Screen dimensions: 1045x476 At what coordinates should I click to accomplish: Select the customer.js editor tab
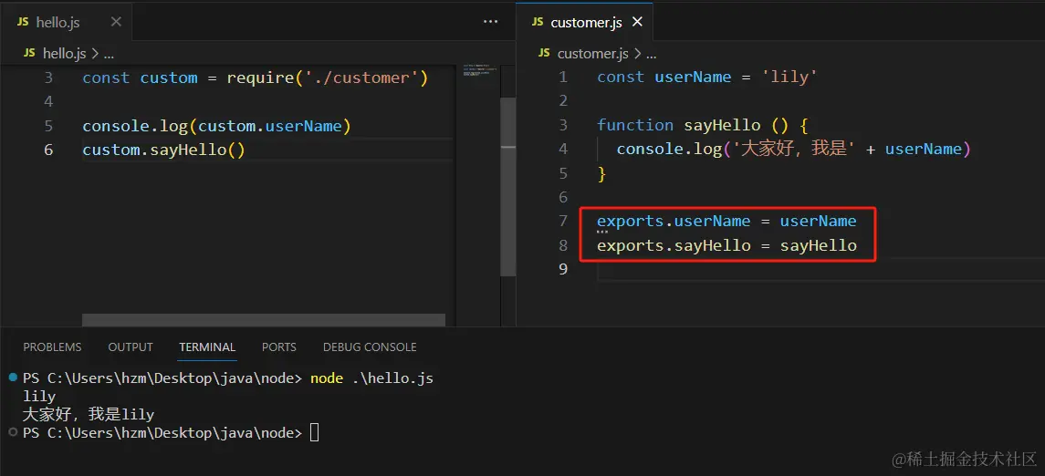coord(584,22)
